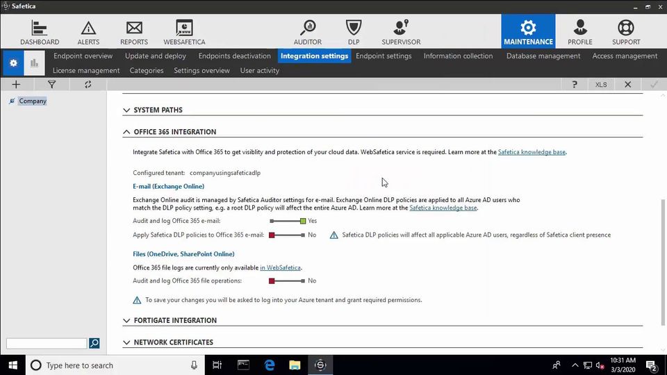
Task: Toggle Audit and log Office 365 e-mail
Action: pos(288,221)
